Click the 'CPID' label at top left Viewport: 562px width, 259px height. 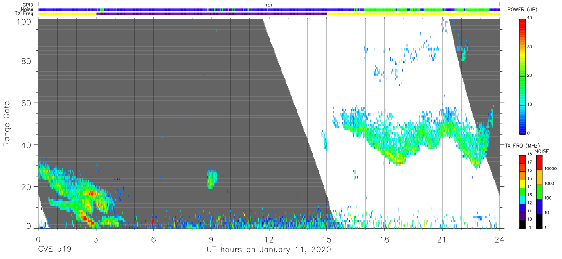coord(27,5)
